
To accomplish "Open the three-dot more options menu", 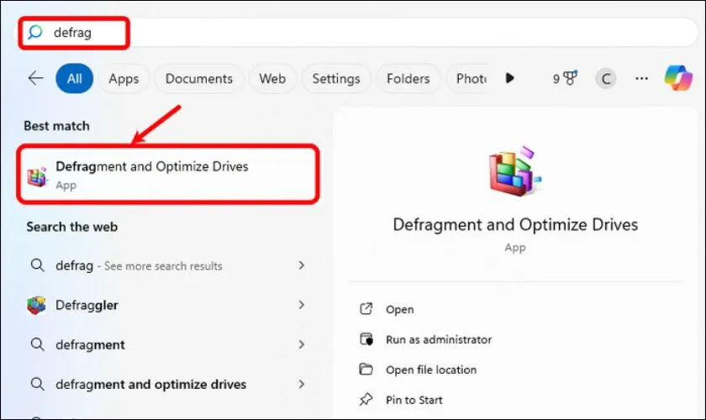I will [x=641, y=78].
